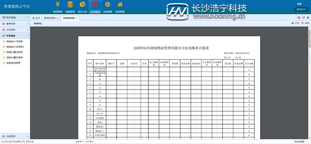Open the 数据管理 database-icon module

70,7
